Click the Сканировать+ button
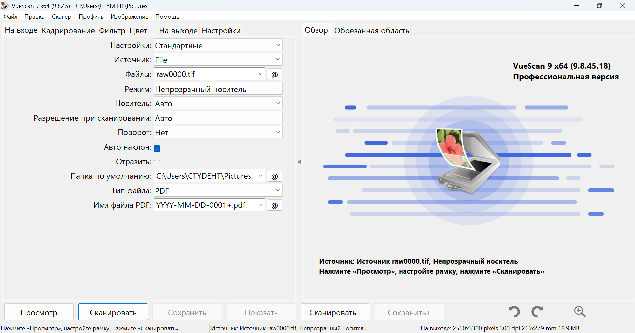635x333 pixels. [335, 312]
